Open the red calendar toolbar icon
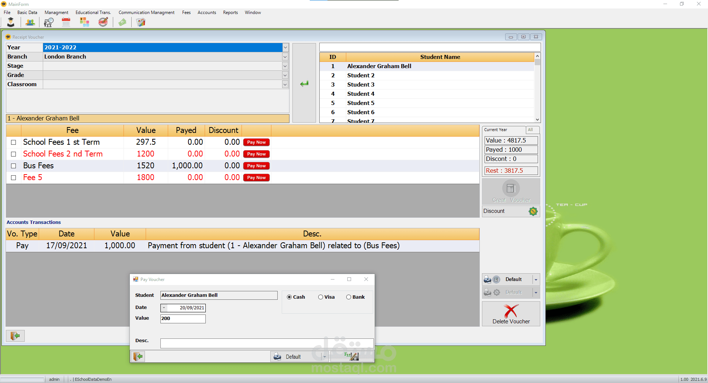Viewport: 708px width, 383px height. click(x=66, y=22)
